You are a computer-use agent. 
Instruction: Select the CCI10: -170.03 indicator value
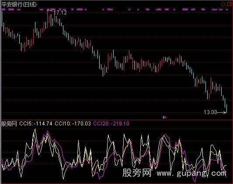(x=73, y=124)
